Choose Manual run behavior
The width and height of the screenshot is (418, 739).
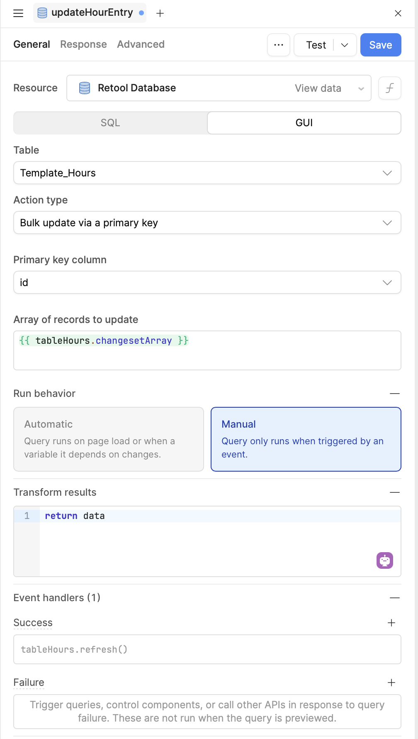coord(306,439)
